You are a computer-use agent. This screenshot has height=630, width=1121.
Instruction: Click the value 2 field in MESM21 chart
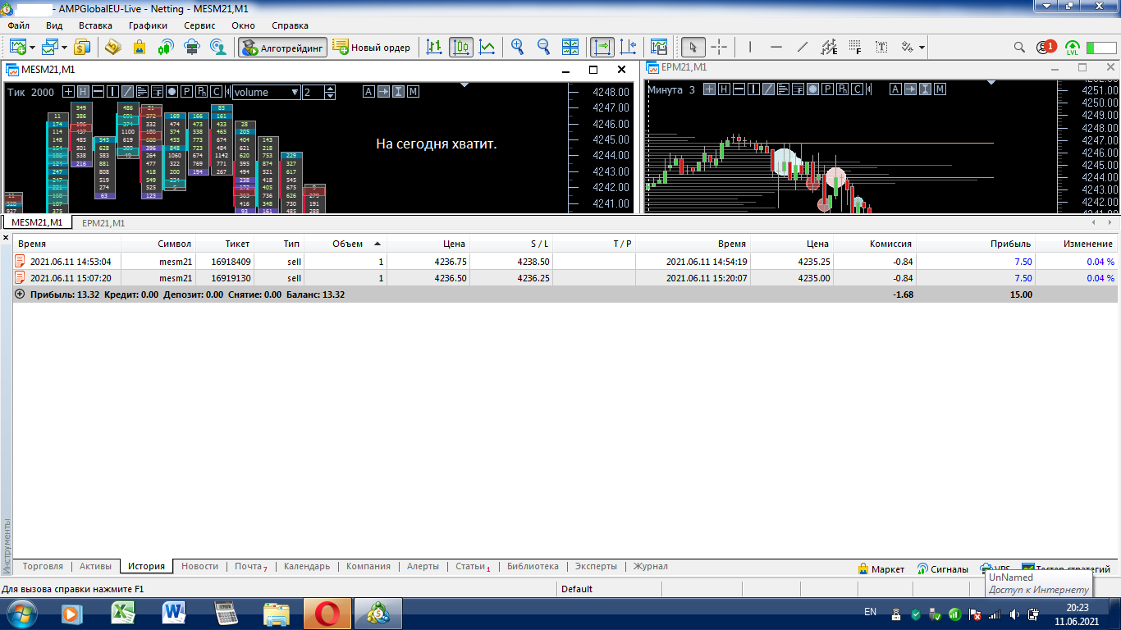[313, 92]
